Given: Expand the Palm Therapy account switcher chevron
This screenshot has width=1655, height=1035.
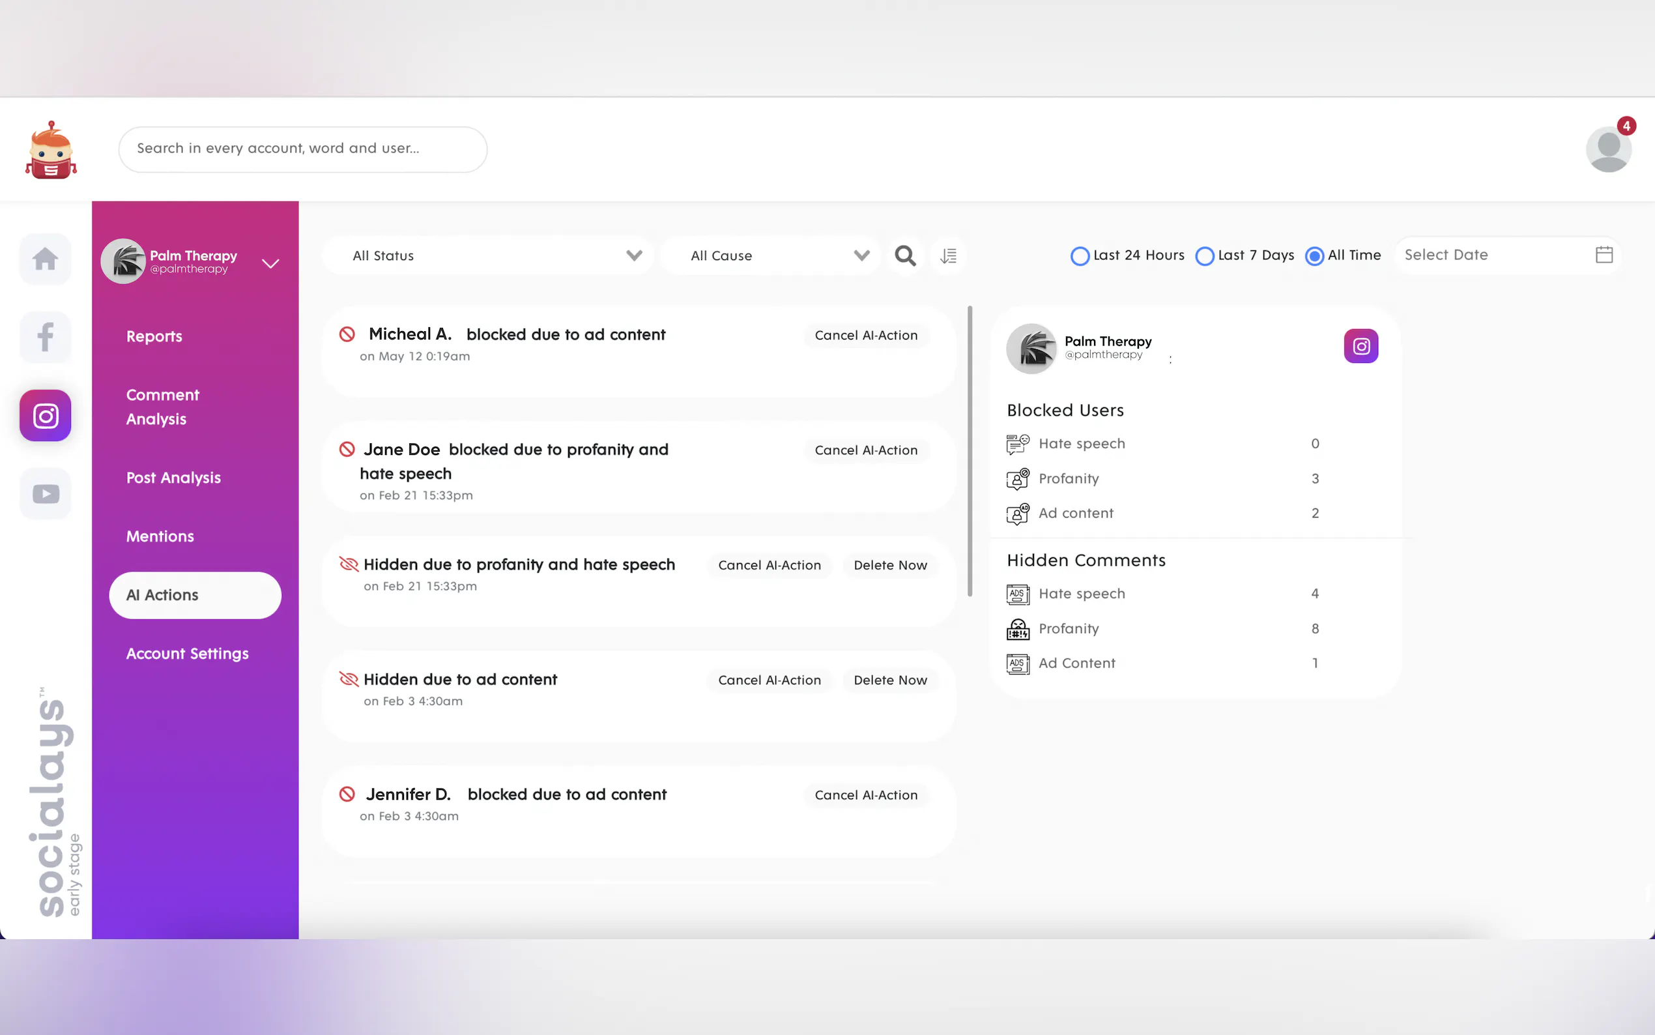Looking at the screenshot, I should click(270, 263).
